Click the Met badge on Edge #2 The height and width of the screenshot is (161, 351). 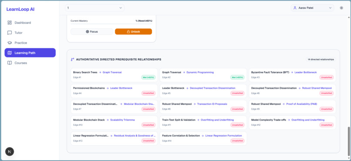tap(237, 77)
